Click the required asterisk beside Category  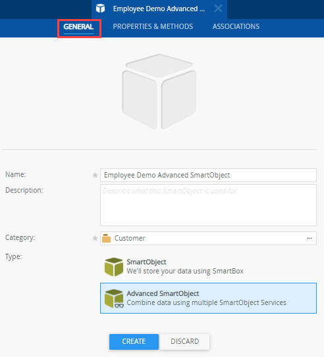pos(95,239)
